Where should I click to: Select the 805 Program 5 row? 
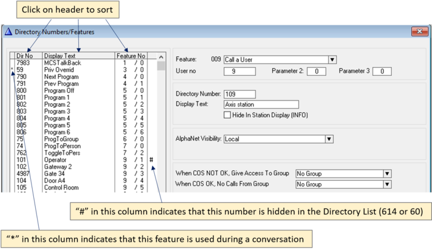coord(83,125)
